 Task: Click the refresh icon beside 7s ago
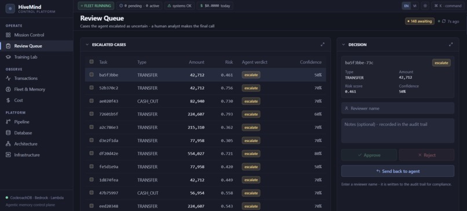point(444,21)
